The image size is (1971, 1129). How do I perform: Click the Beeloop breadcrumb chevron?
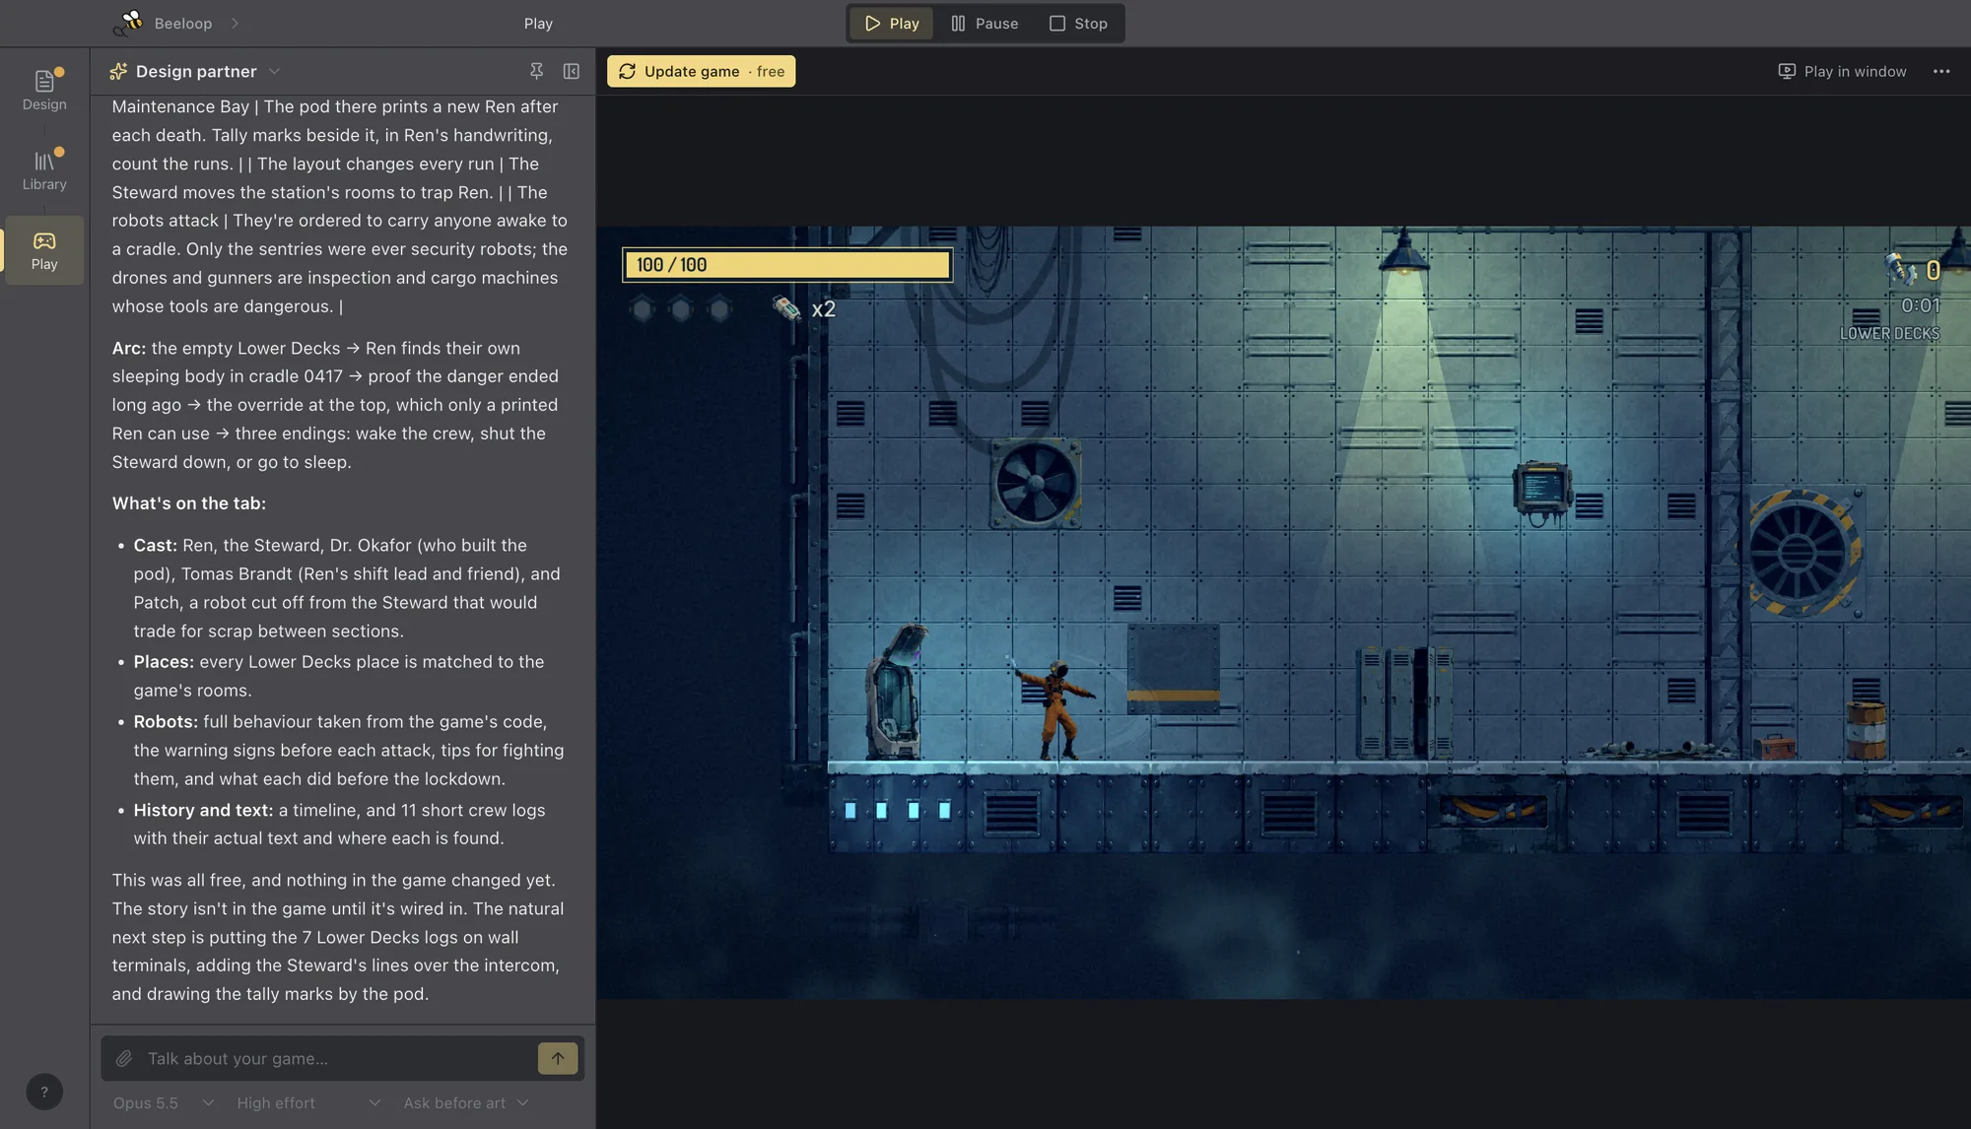click(235, 23)
